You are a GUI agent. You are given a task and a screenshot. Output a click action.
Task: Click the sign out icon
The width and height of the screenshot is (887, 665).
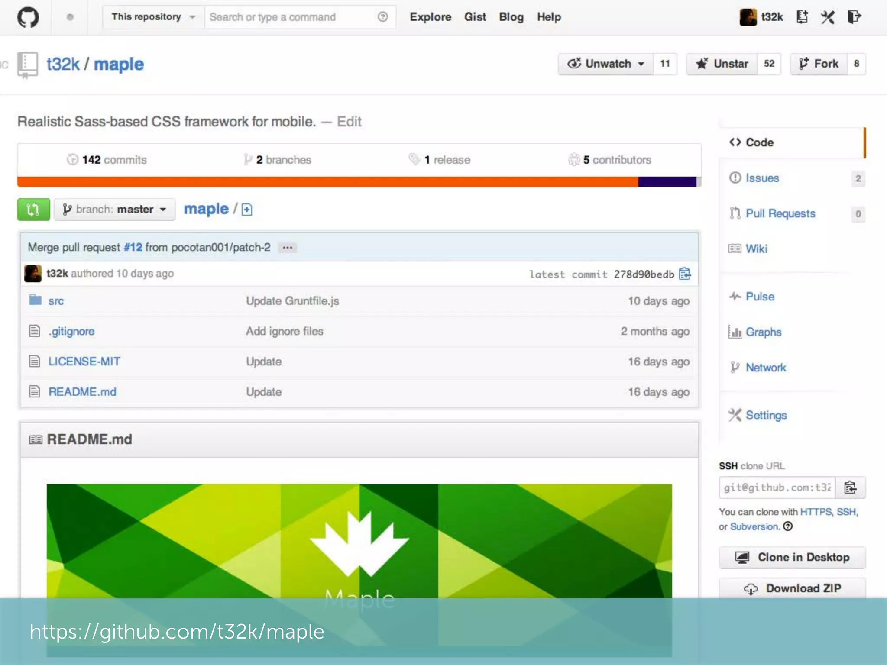click(855, 17)
